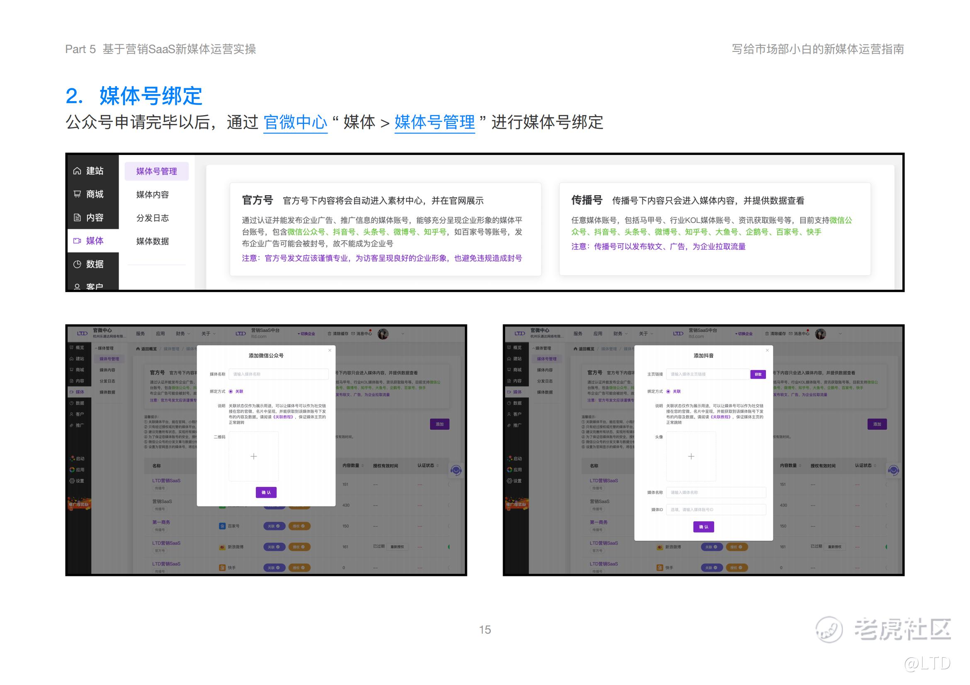Click the 内容 document icon in enlarged sidebar
Image resolution: width=970 pixels, height=685 pixels.
(x=77, y=218)
